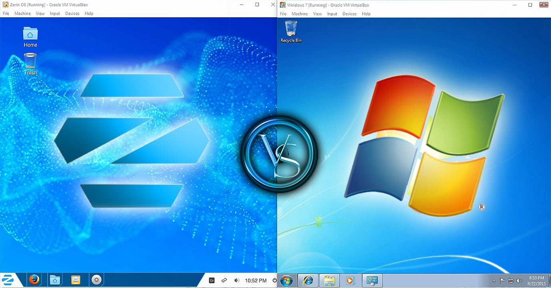Viewport: 551px width, 288px height.
Task: Open Help menu in Windows 7 window
Action: 366,14
